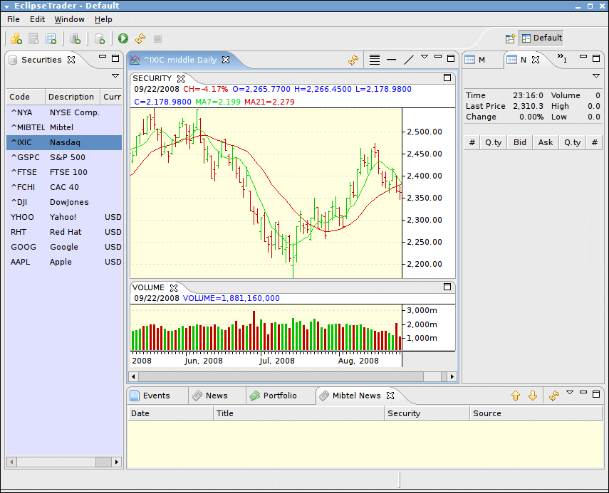Image resolution: width=609 pixels, height=493 pixels.
Task: Select the ^GSPC S&P 500 row
Action: tap(64, 157)
